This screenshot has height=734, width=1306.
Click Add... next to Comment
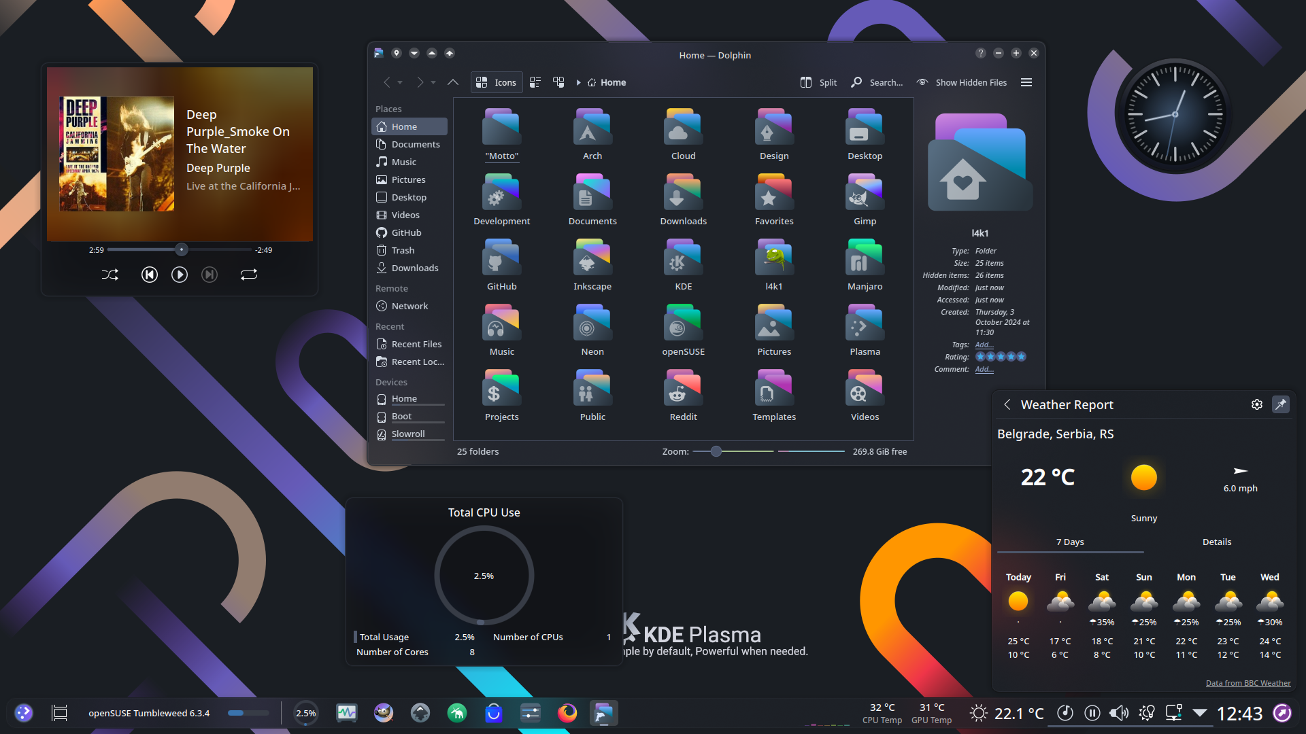(x=984, y=369)
